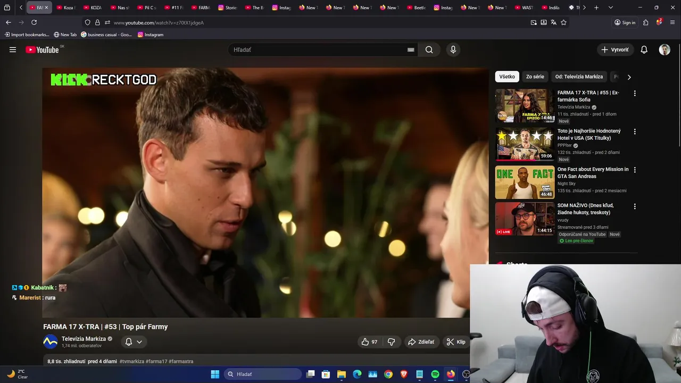Open site permissions icon in address bar

(x=107, y=22)
